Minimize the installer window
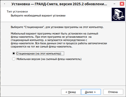This screenshot has height=97, width=126. [x=114, y=4]
